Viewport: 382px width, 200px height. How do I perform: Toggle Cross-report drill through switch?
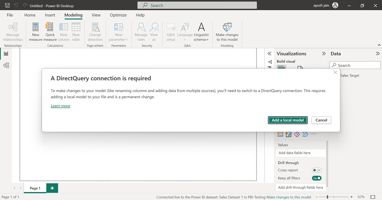tap(317, 170)
